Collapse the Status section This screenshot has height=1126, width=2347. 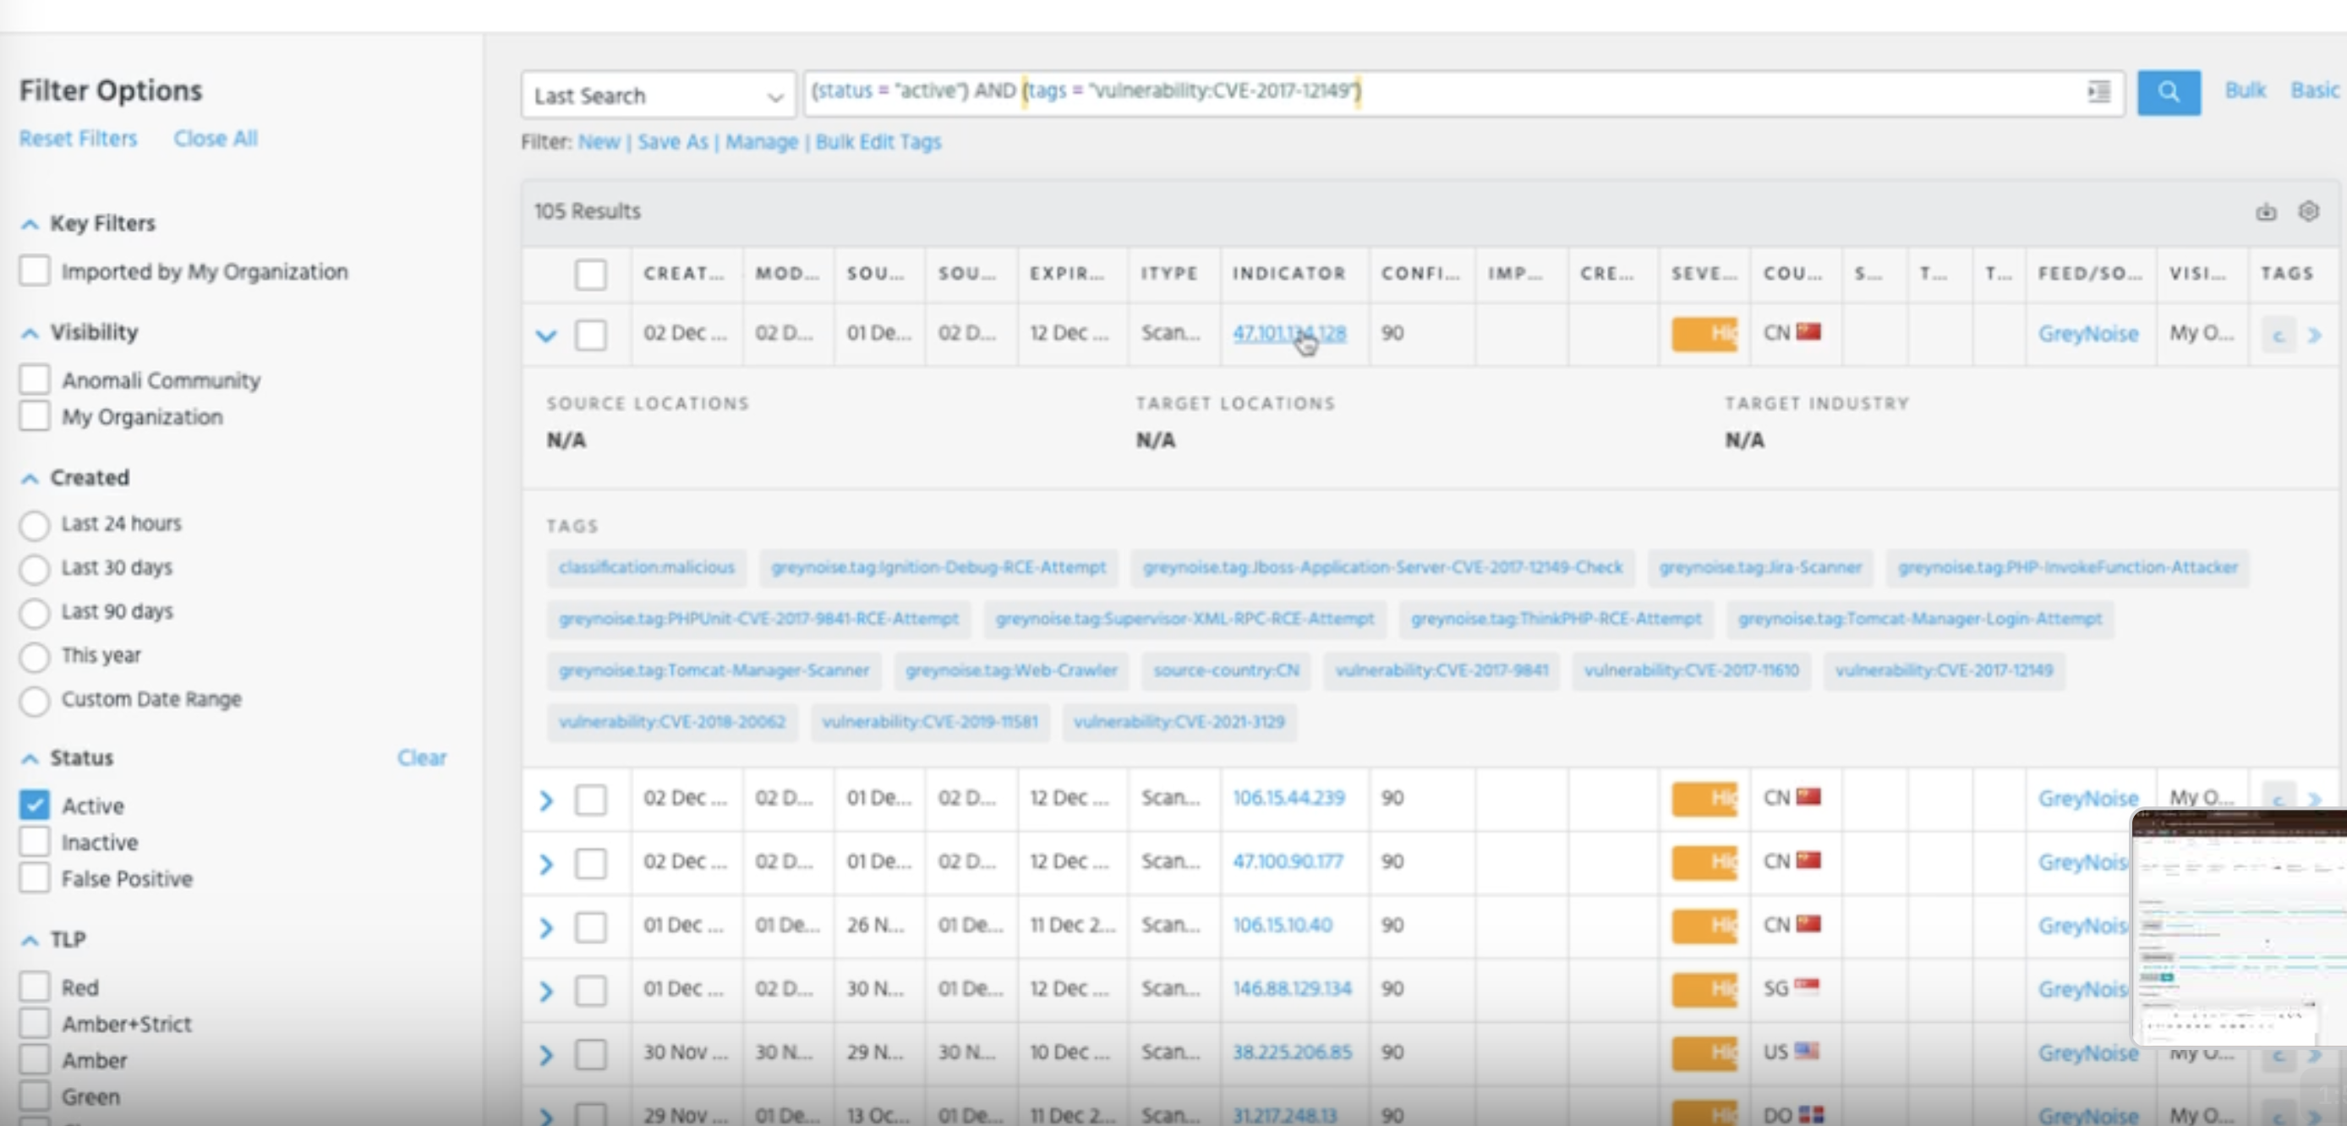click(30, 758)
